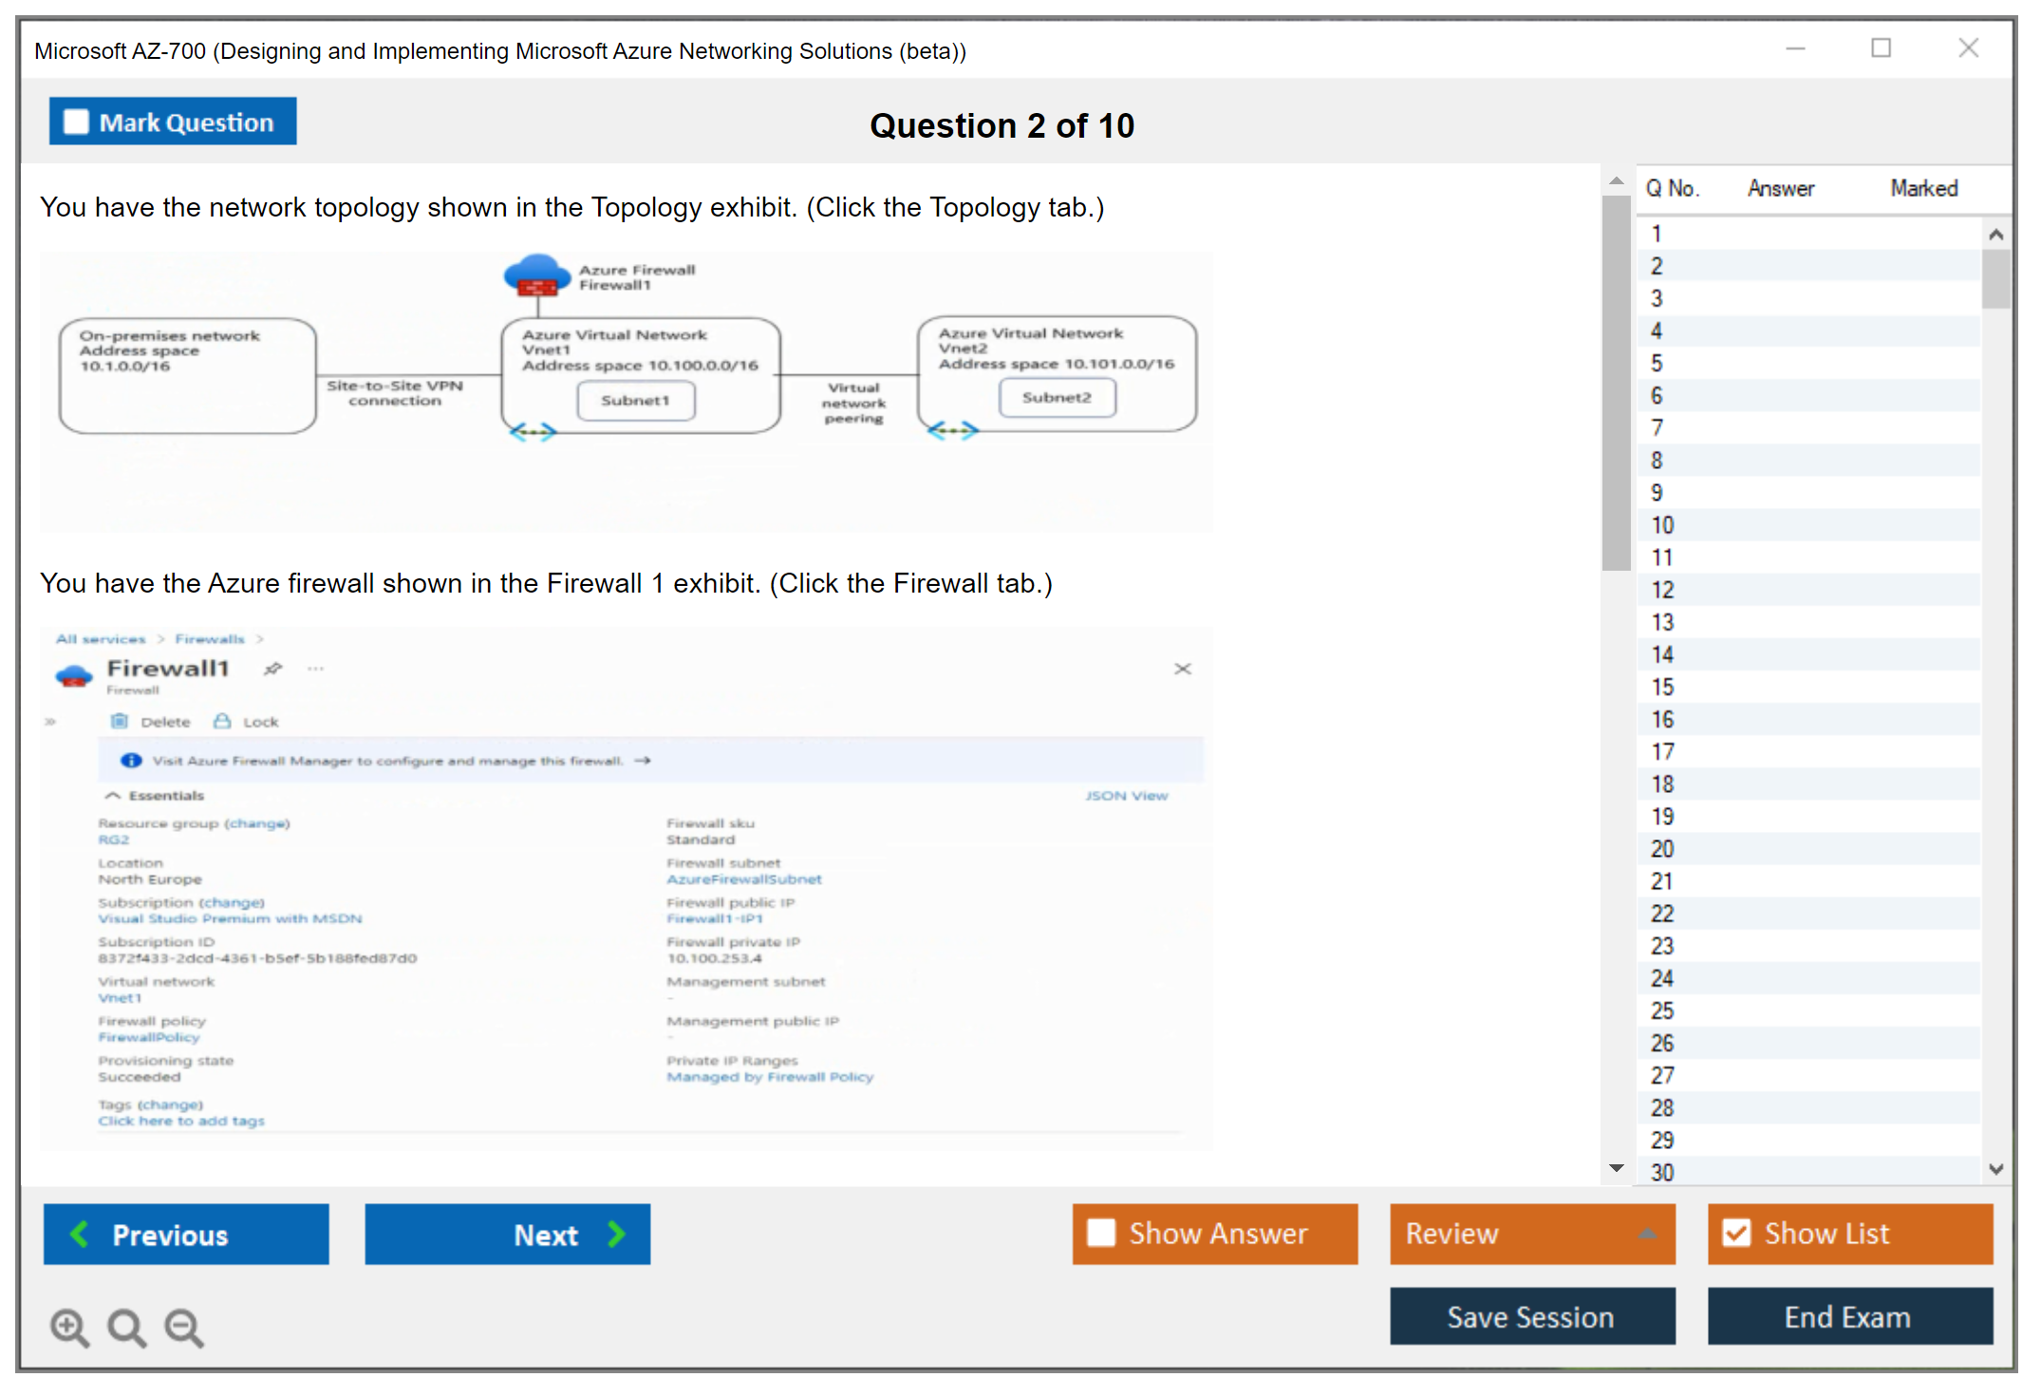Go to the Next question
Viewport: 2041px width, 1396px height.
tap(507, 1235)
